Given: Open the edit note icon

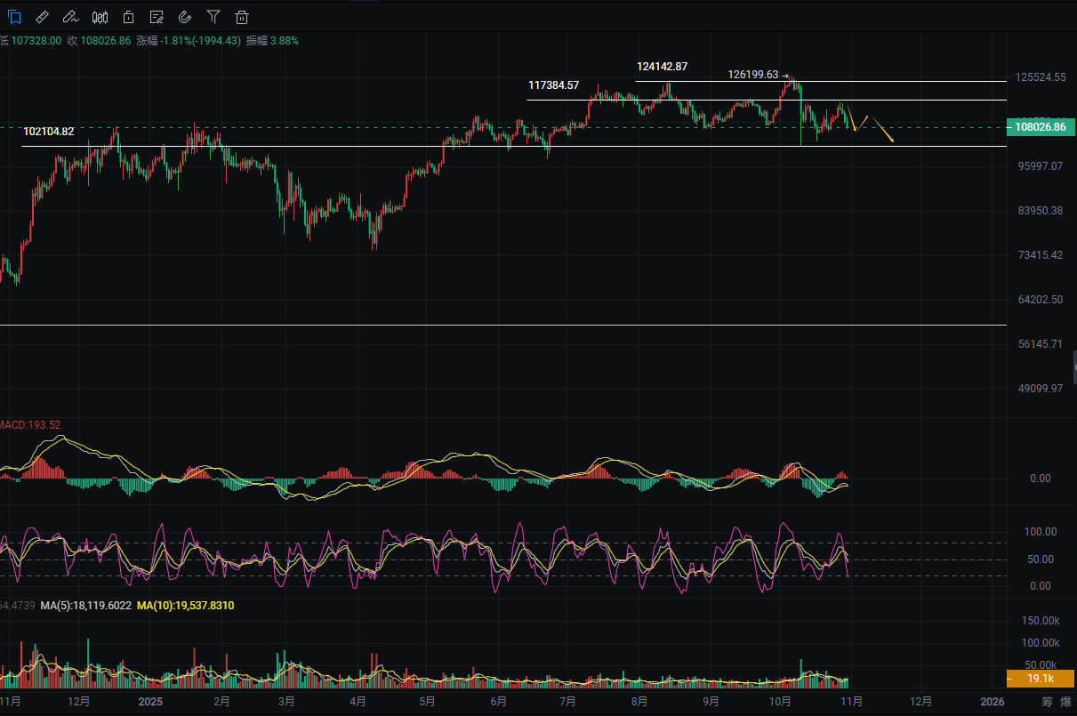Looking at the screenshot, I should click(157, 16).
